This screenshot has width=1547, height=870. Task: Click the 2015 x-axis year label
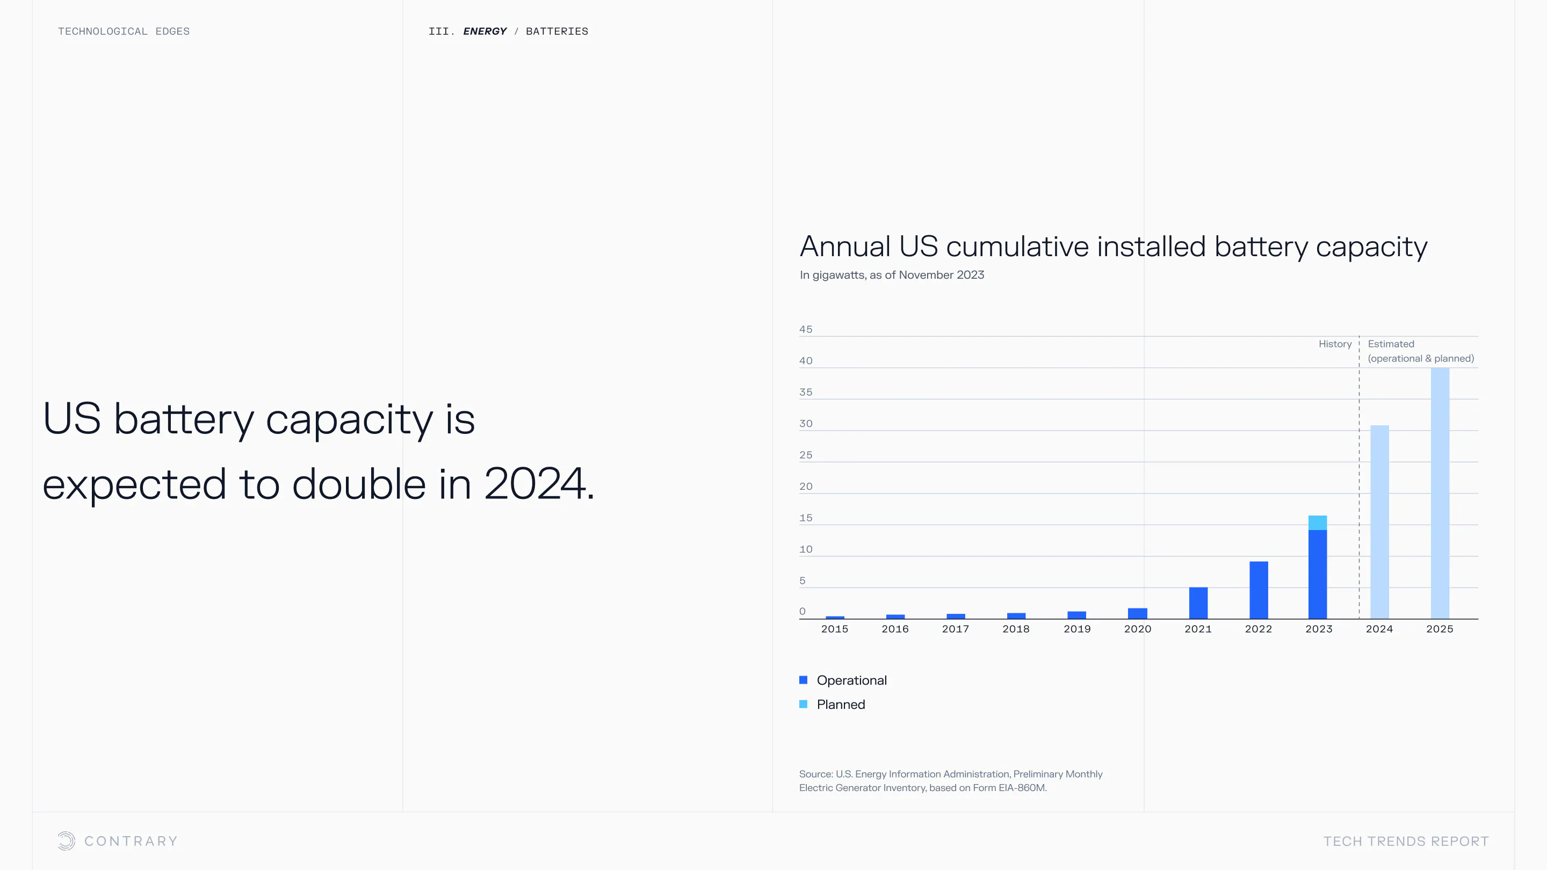pos(834,629)
